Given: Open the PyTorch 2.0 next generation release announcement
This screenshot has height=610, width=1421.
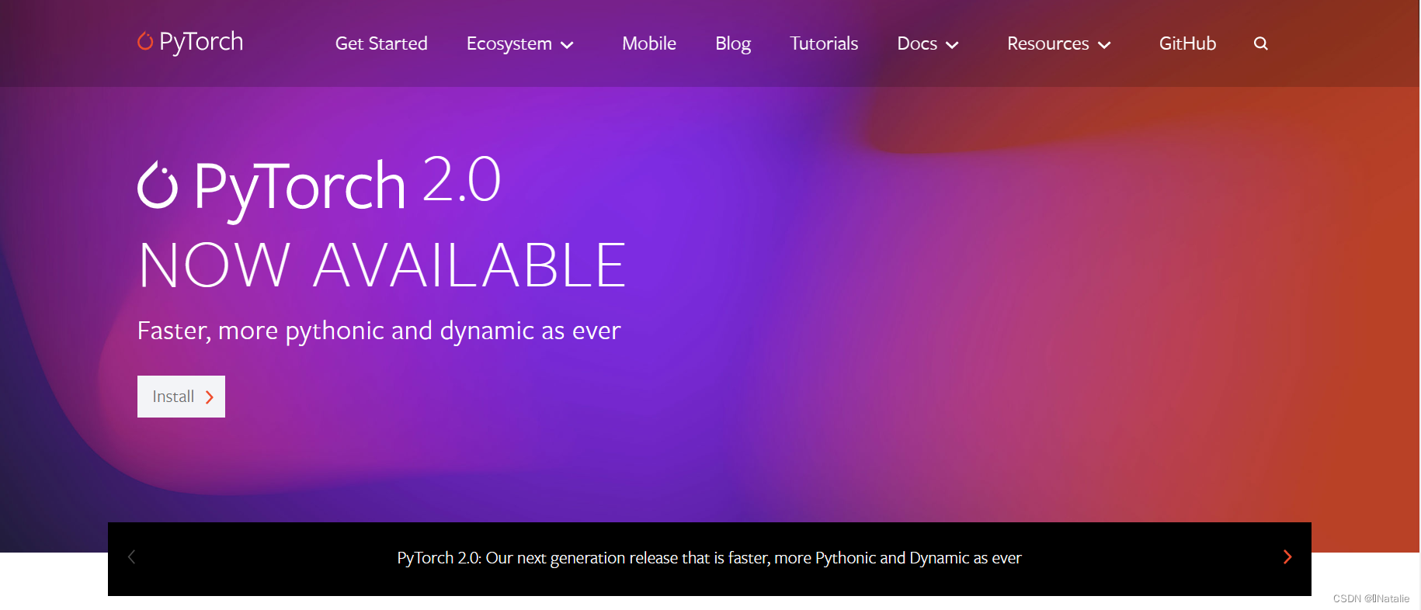Looking at the screenshot, I should tap(709, 558).
